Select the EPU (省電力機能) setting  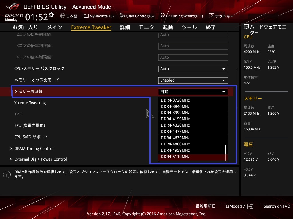[30, 125]
